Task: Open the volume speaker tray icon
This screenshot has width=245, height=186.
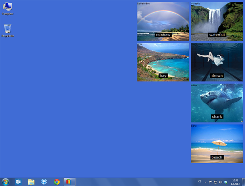Action: point(221,182)
